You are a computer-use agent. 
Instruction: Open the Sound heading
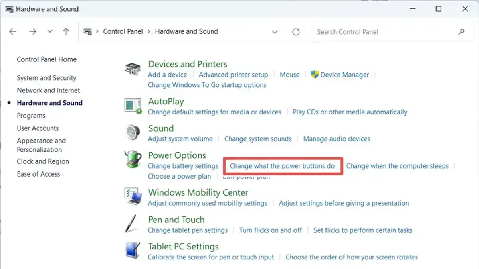click(161, 128)
